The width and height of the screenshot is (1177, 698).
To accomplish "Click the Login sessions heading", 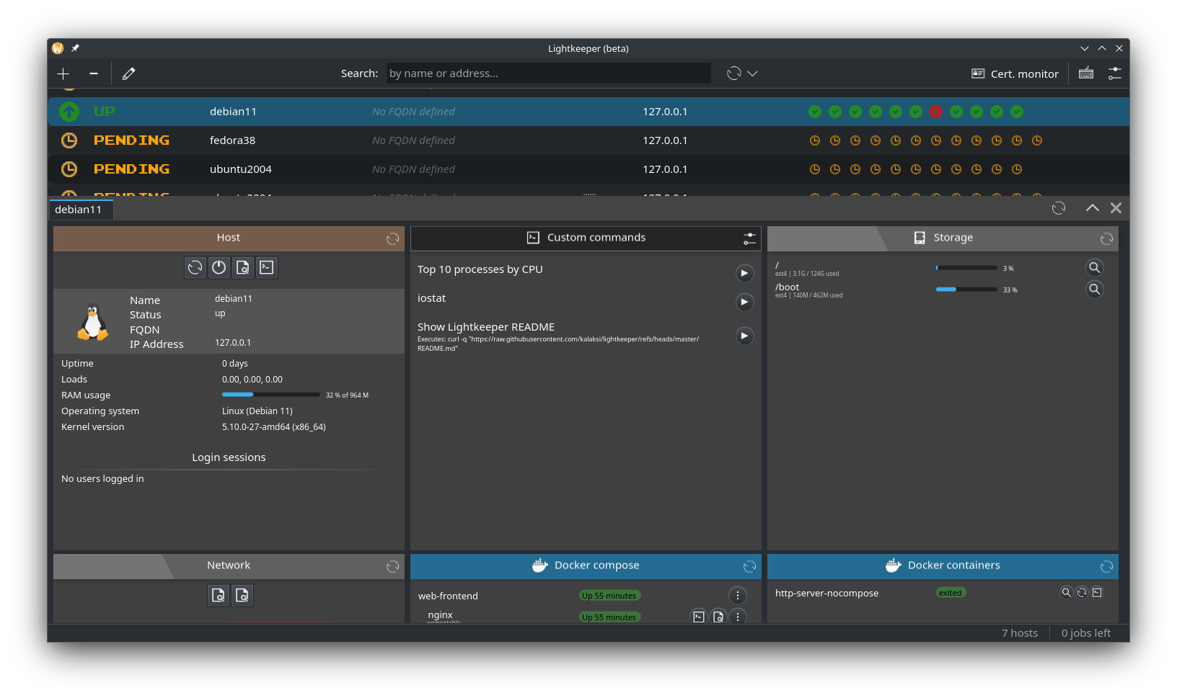I will pos(229,457).
